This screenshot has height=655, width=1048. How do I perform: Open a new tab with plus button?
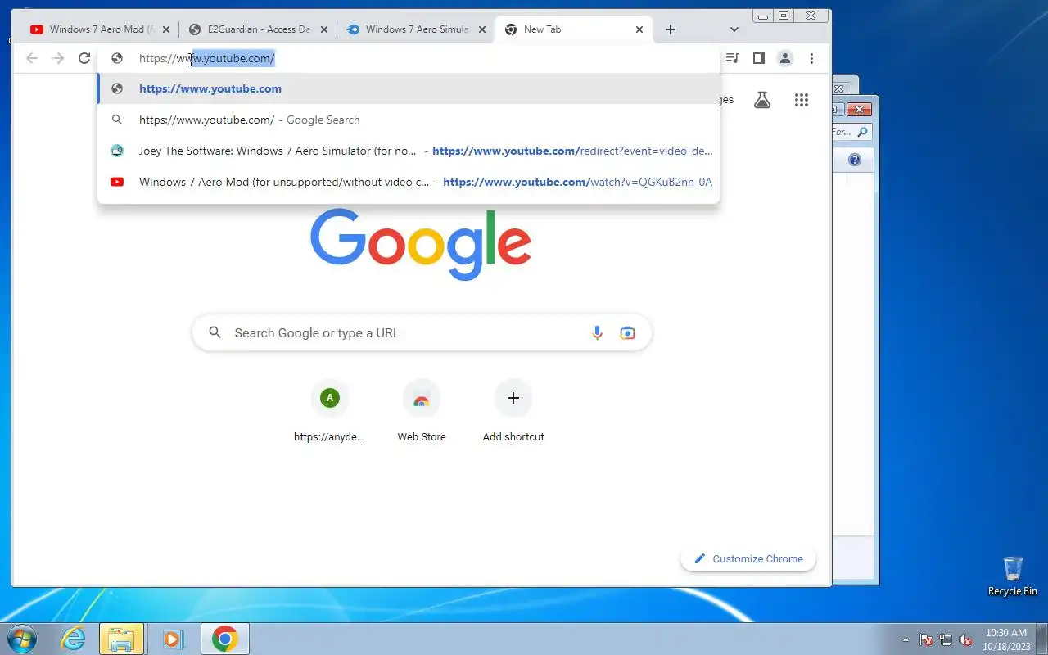coord(671,29)
